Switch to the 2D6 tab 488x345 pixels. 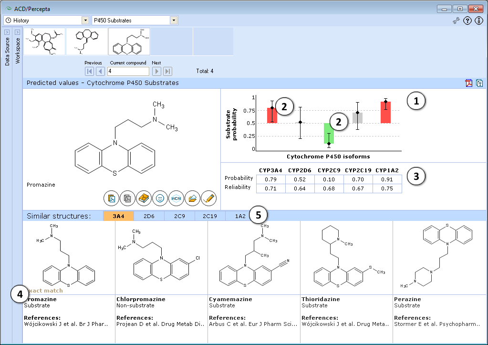click(149, 216)
